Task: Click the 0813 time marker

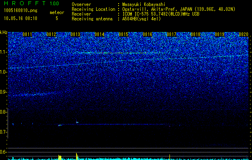Action: point(75,34)
